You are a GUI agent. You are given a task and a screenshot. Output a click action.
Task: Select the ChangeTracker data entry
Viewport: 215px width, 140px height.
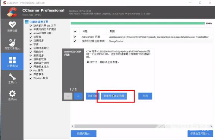[116, 41]
